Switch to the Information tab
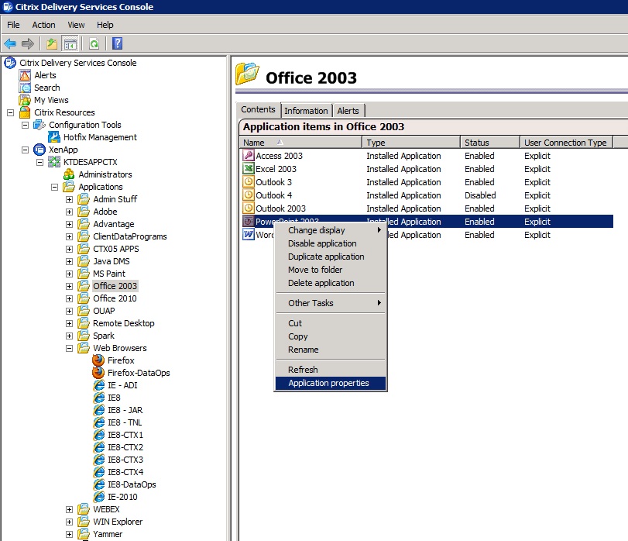628x541 pixels. 306,111
